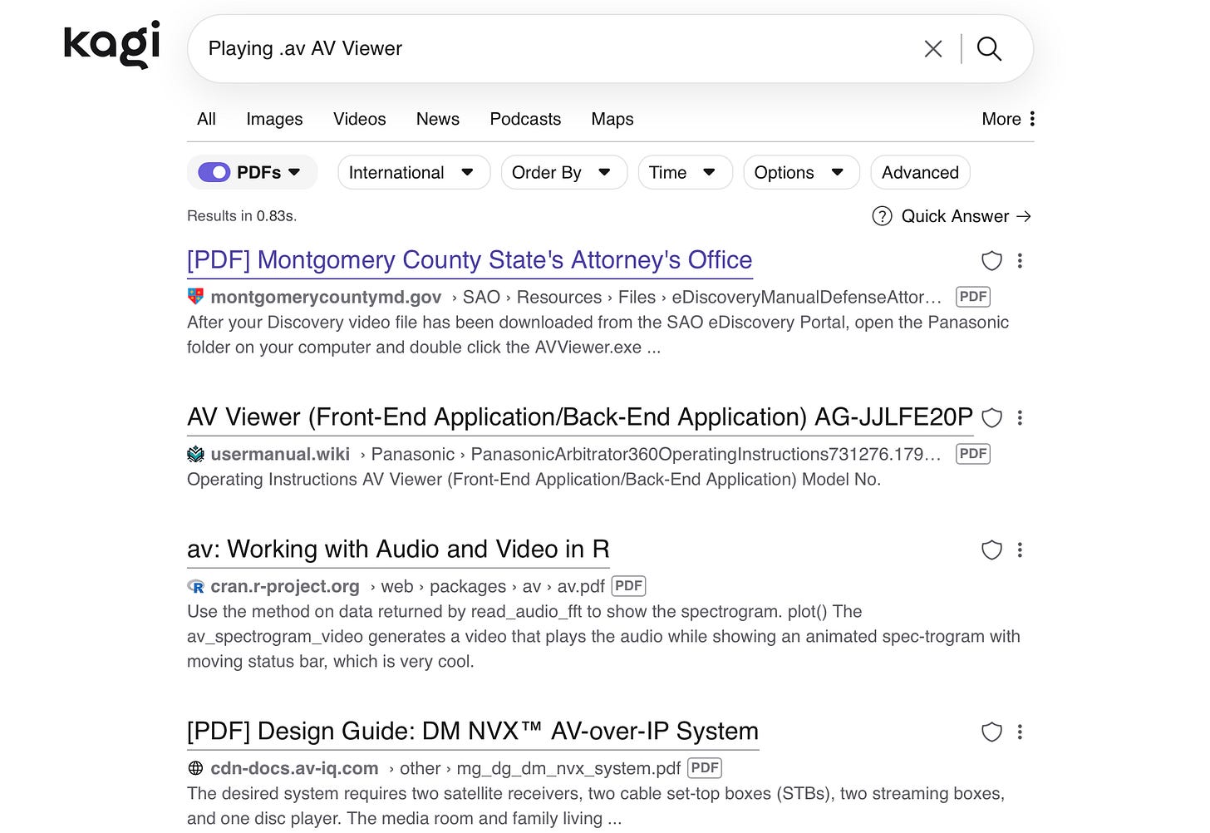Click 'Results in 0.83s.' text

click(242, 216)
